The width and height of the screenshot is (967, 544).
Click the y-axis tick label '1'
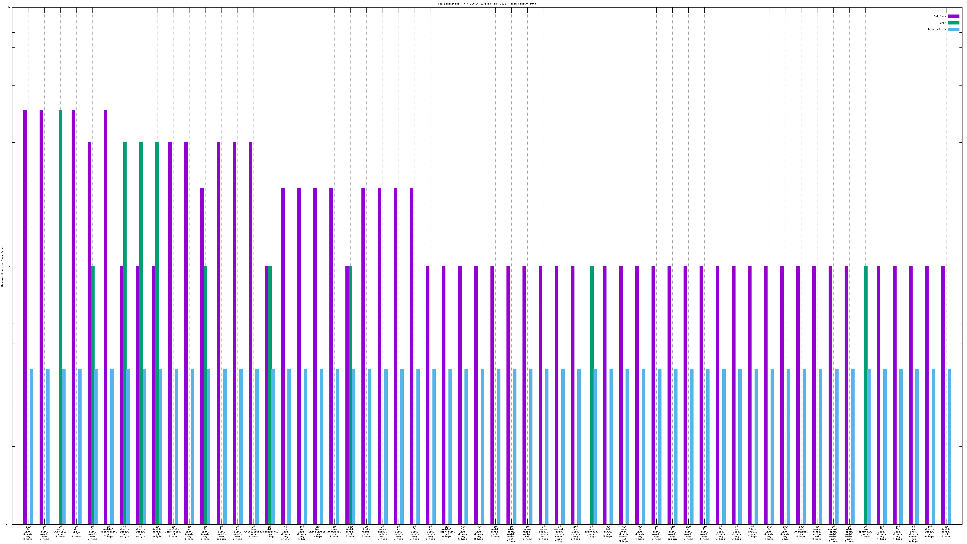coord(9,266)
